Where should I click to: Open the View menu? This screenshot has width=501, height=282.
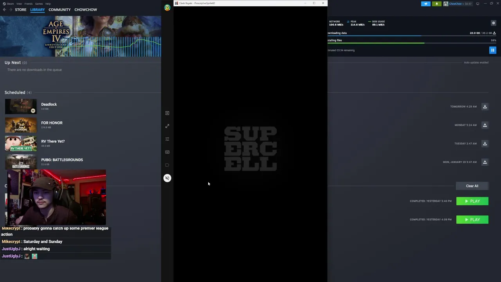pos(19,4)
